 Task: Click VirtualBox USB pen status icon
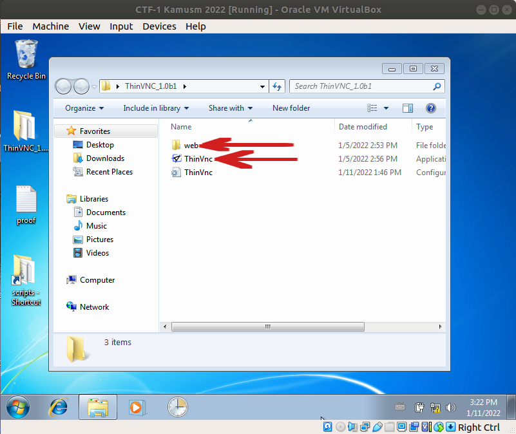tap(377, 427)
